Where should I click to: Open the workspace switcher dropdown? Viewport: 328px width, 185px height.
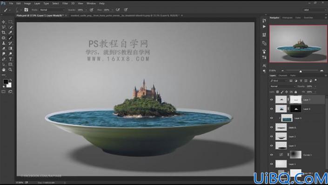click(314, 10)
